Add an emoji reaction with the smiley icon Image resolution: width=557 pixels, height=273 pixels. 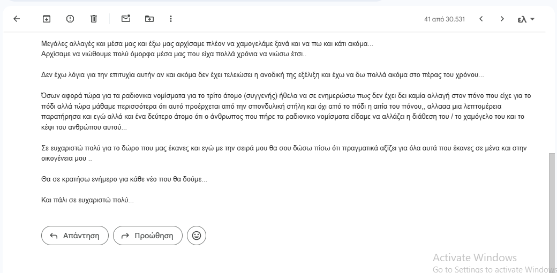pyautogui.click(x=197, y=236)
